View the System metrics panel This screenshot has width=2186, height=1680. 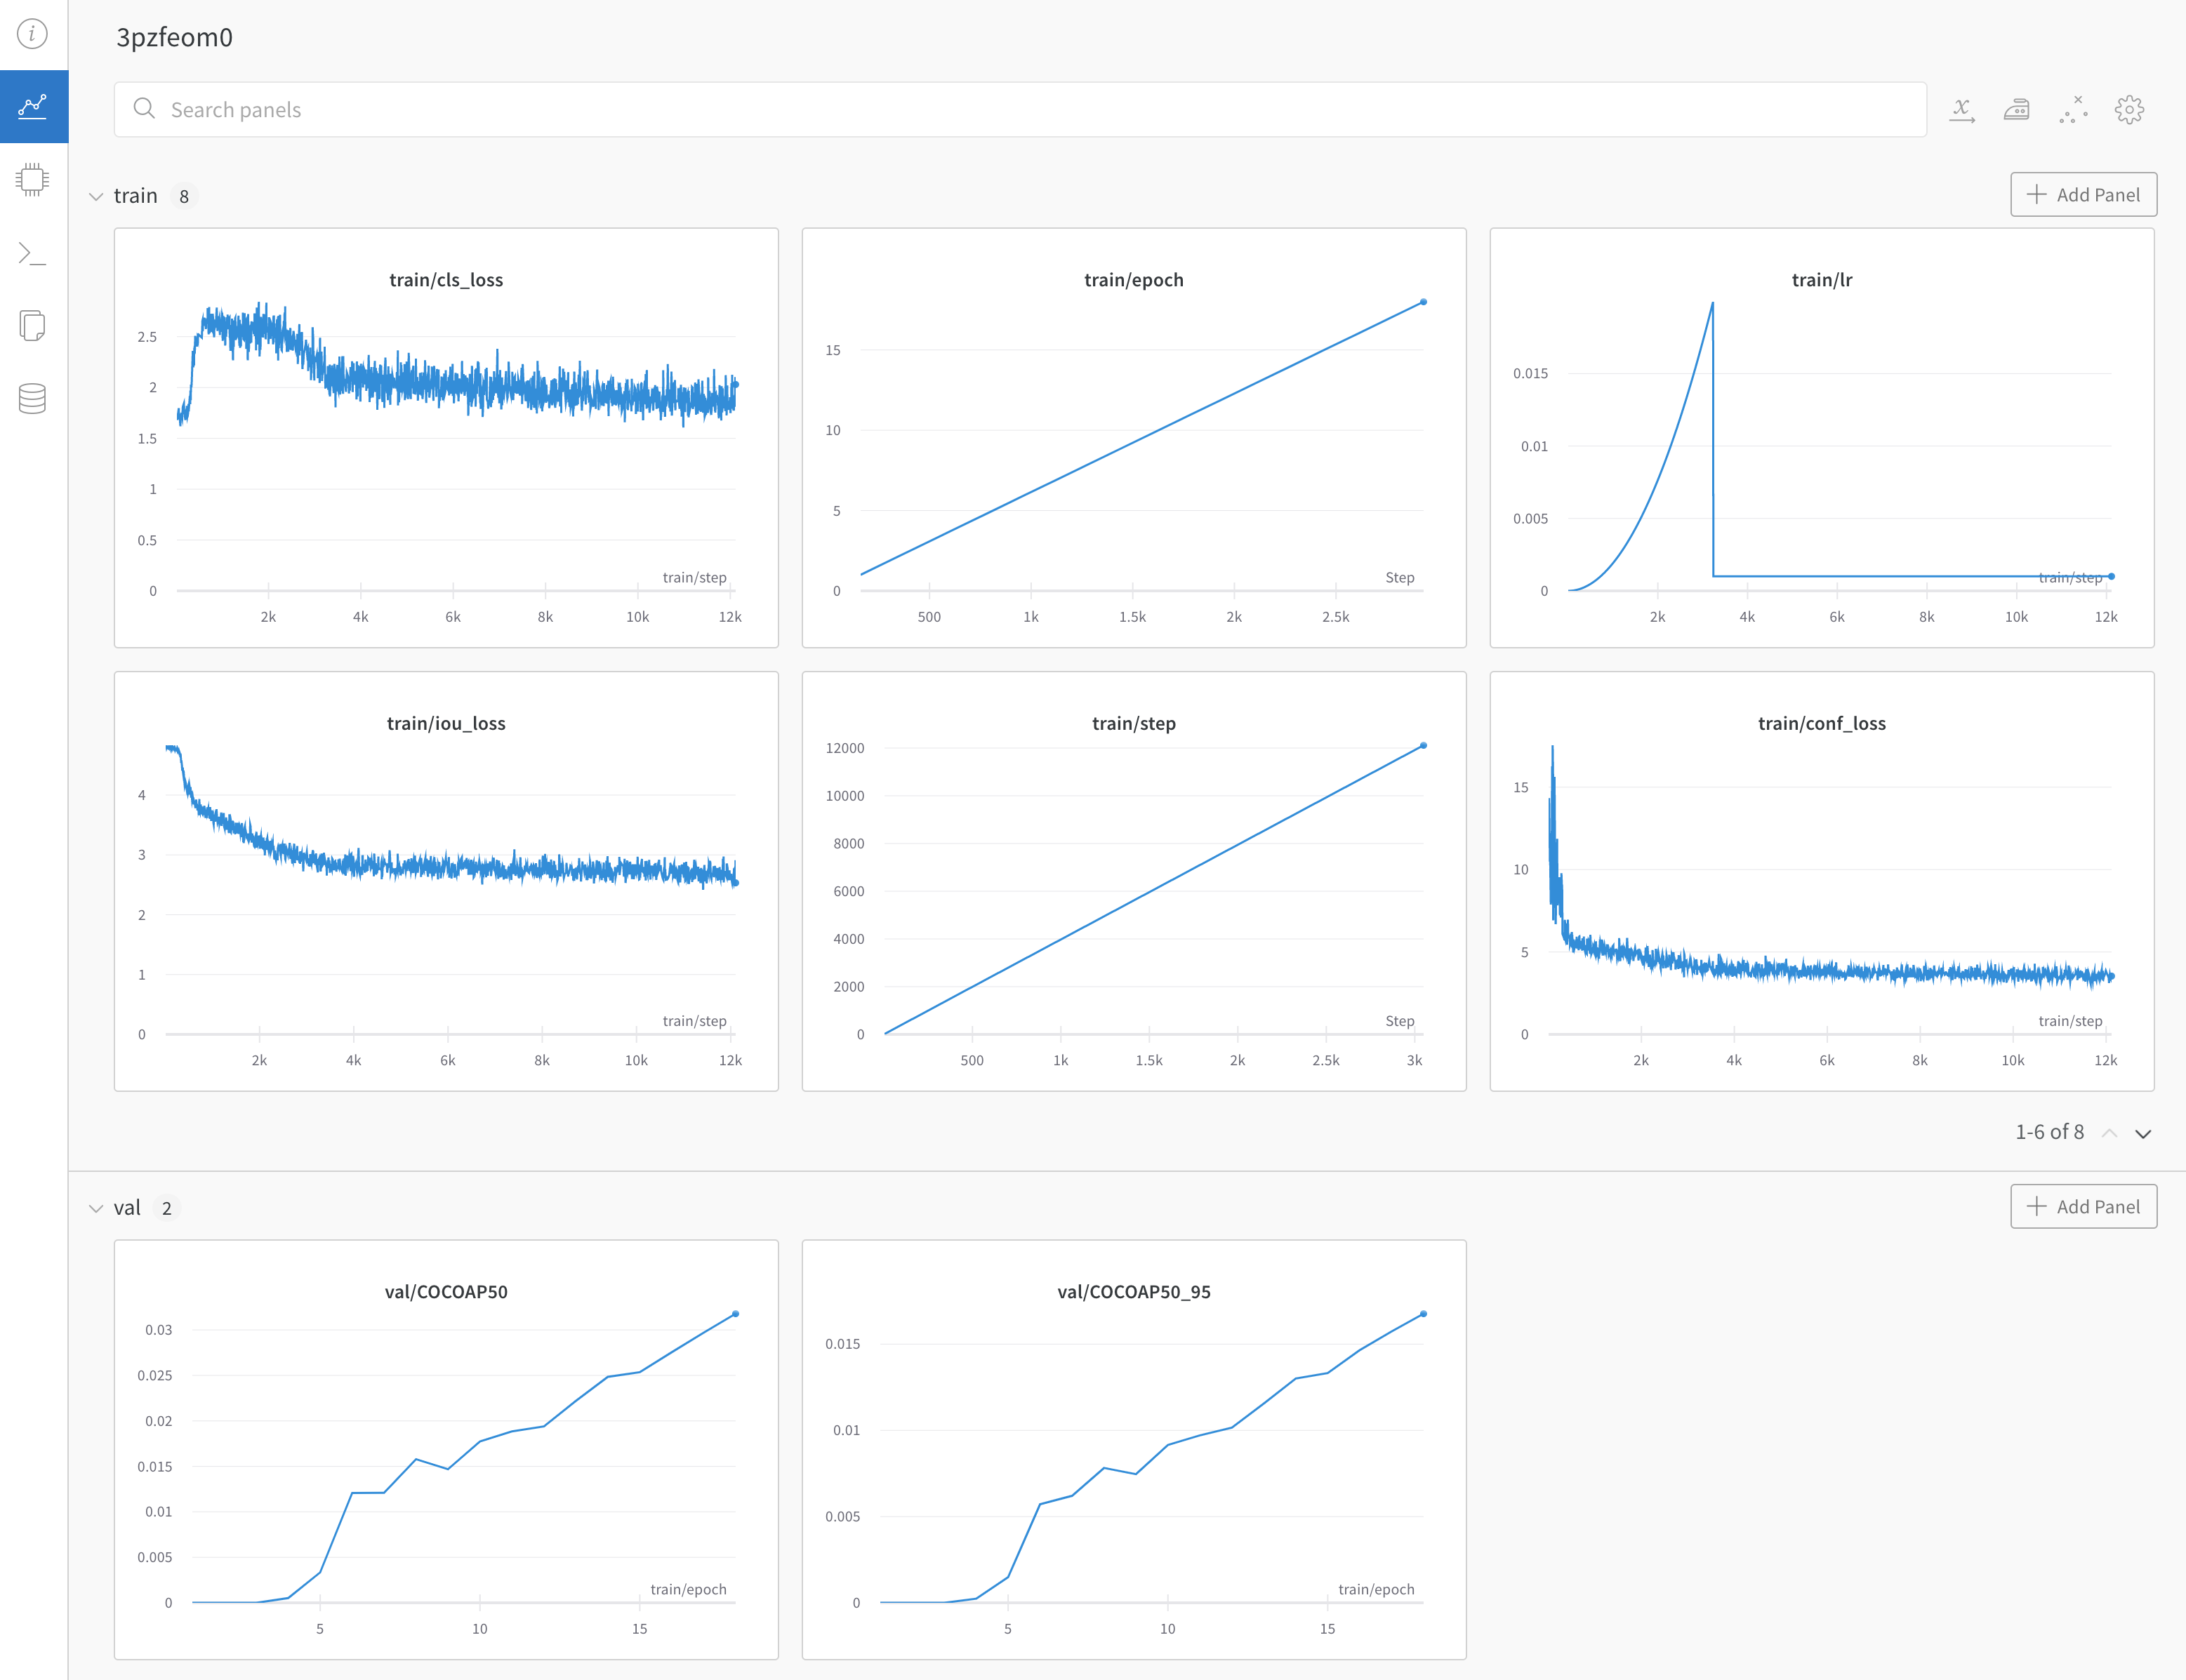[x=33, y=180]
